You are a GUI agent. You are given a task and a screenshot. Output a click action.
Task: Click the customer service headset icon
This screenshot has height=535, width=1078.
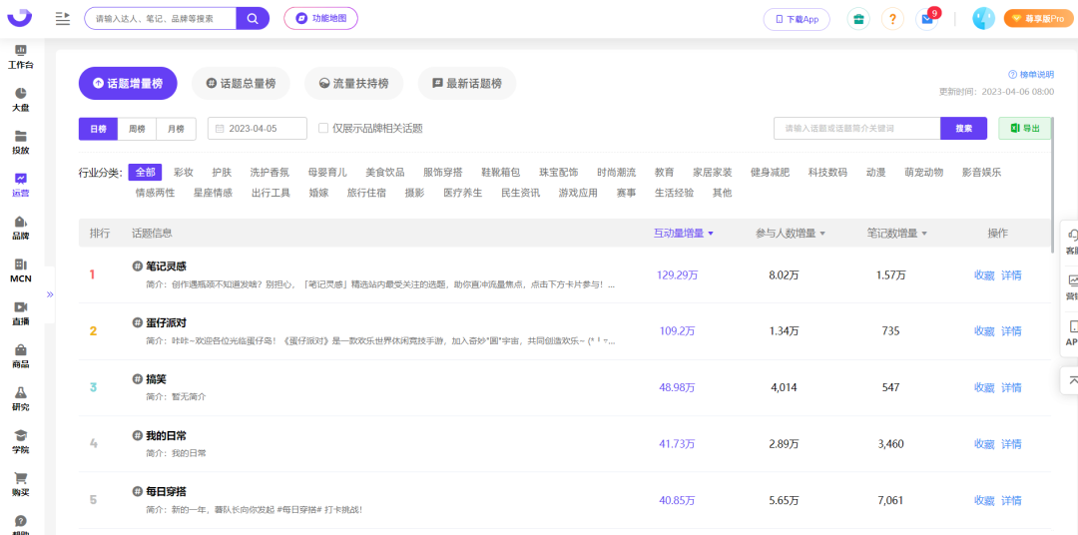point(1072,236)
